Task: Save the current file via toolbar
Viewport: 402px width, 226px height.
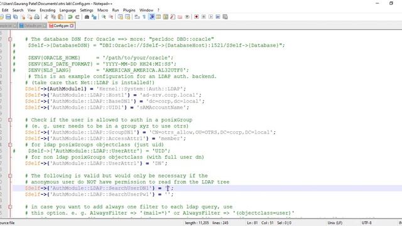Action: [8, 17]
